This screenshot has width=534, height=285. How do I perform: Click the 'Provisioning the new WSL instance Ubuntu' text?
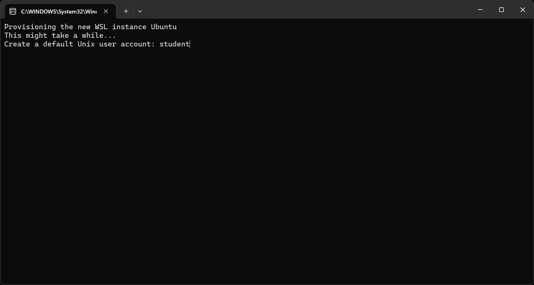91,27
